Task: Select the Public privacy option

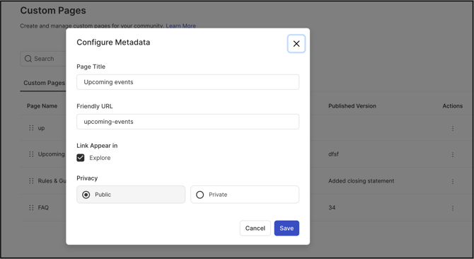Action: (x=131, y=195)
